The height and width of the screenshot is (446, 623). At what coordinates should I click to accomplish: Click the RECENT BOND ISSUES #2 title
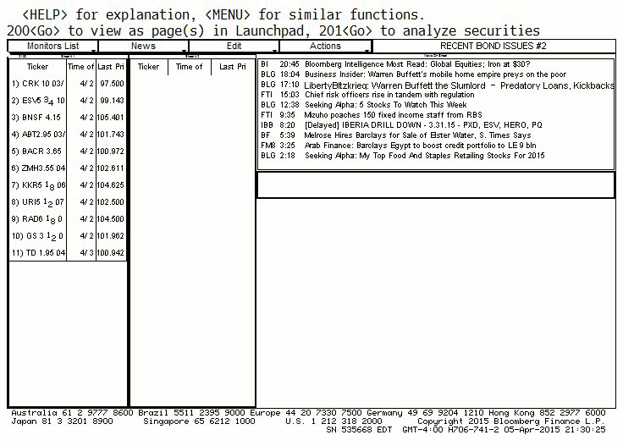click(x=493, y=46)
